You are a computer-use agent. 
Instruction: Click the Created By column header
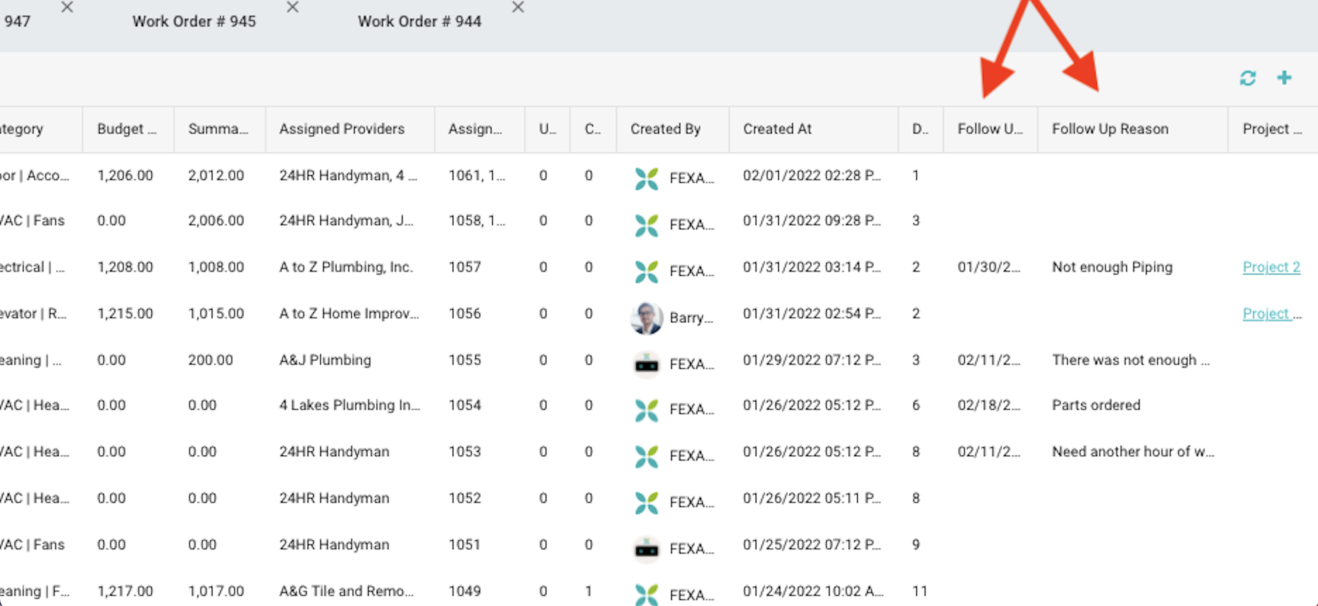coord(665,129)
